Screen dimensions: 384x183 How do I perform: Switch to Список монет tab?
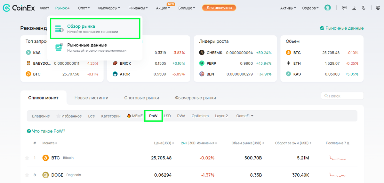tap(43, 98)
